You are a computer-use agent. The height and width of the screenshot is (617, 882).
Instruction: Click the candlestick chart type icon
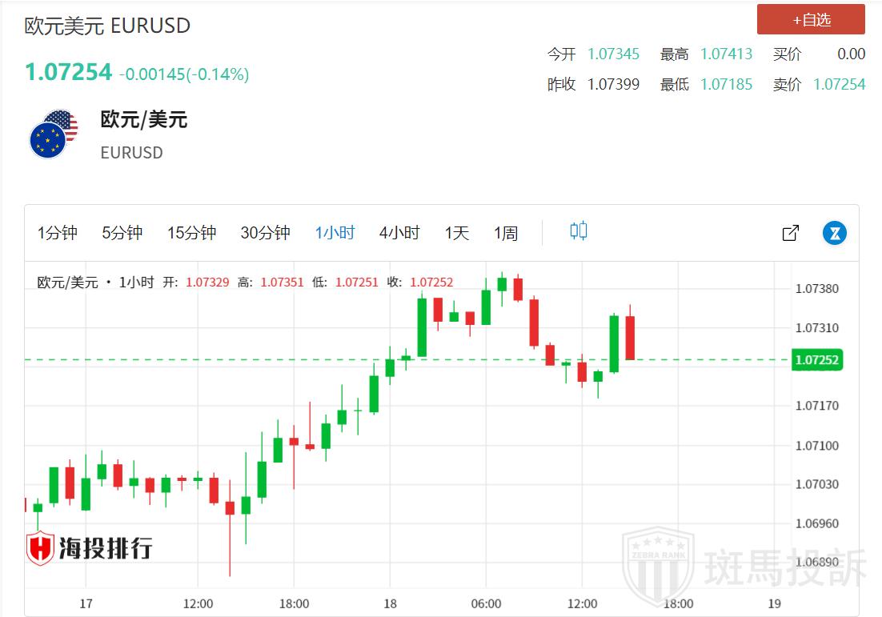(578, 232)
